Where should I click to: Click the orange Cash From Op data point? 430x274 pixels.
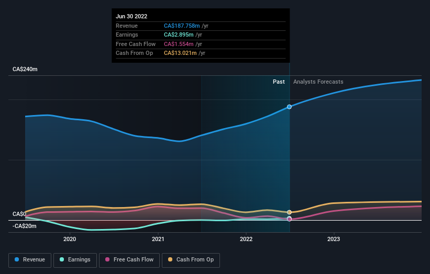(289, 212)
